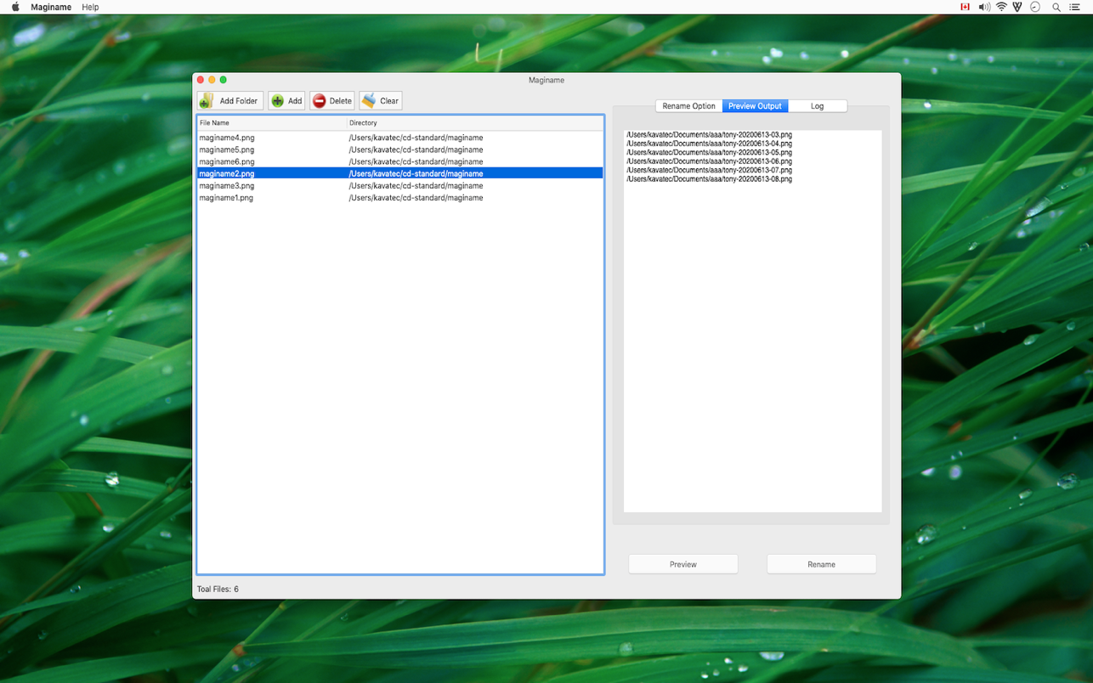Viewport: 1093px width, 683px height.
Task: Select the maginame1.png file row
Action: [227, 198]
